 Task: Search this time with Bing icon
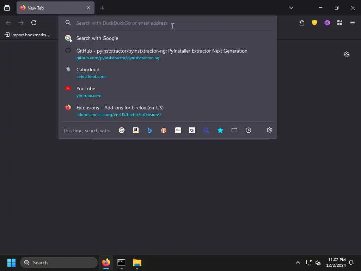149,131
